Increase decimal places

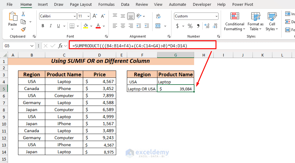[x=207, y=26]
